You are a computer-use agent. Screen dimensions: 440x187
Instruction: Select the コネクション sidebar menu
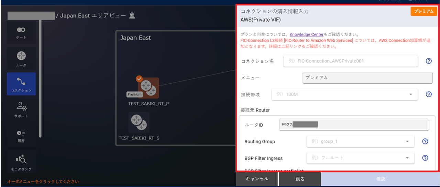21,84
